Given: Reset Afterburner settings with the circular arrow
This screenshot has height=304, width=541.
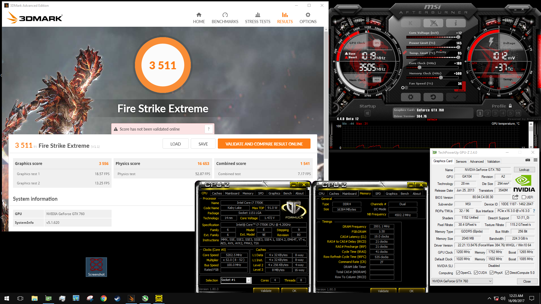Looking at the screenshot, I should click(433, 97).
